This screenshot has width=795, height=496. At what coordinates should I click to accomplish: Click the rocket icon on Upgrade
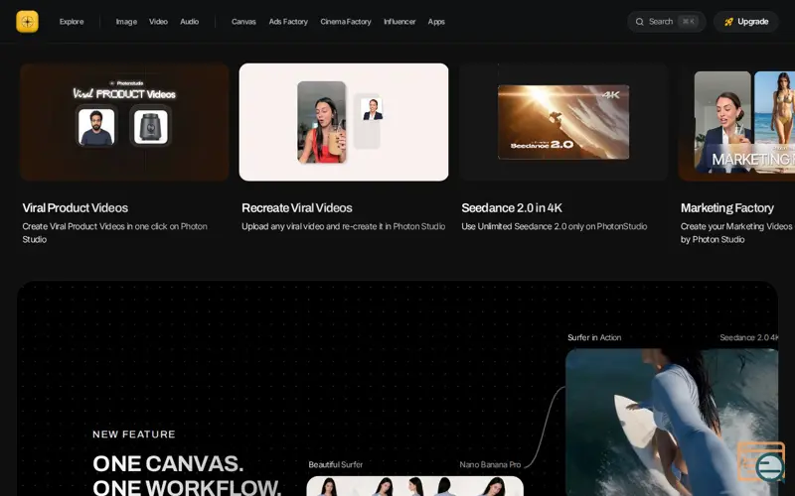click(728, 22)
